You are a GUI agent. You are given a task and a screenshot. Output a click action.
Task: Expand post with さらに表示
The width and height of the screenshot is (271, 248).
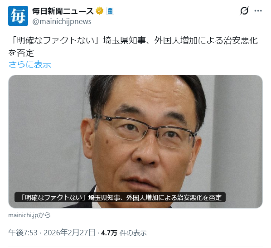pyautogui.click(x=30, y=64)
